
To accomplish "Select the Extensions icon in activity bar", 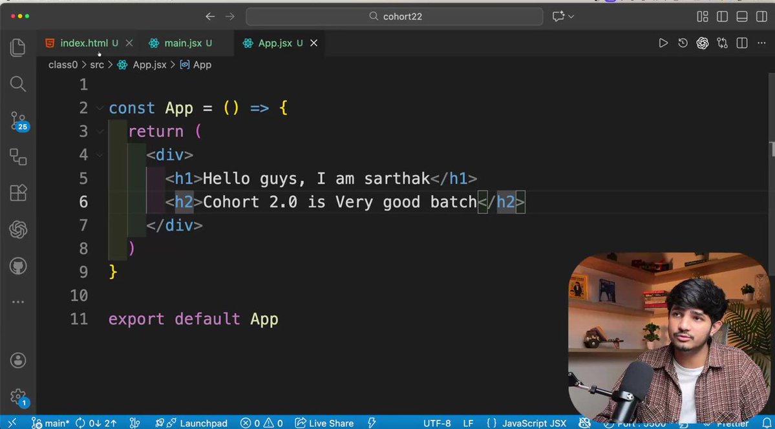I will click(x=17, y=193).
